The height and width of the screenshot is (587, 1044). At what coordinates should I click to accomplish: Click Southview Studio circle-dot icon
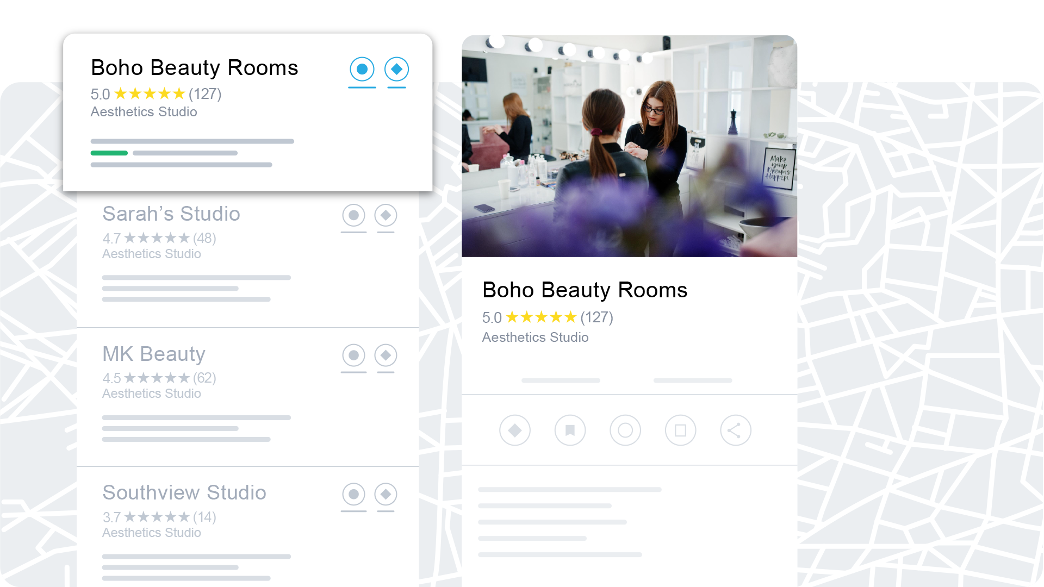[353, 495]
